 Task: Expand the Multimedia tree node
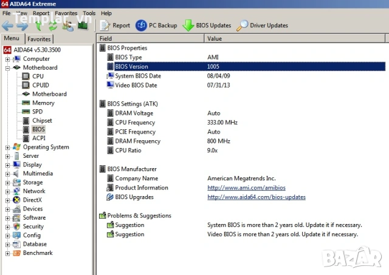[x=8, y=174]
